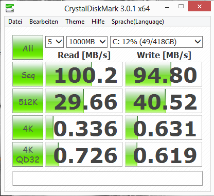Viewport: 214px width, 196px height.
Task: Maximize the CrystalDiskMark window
Action: (181, 7)
